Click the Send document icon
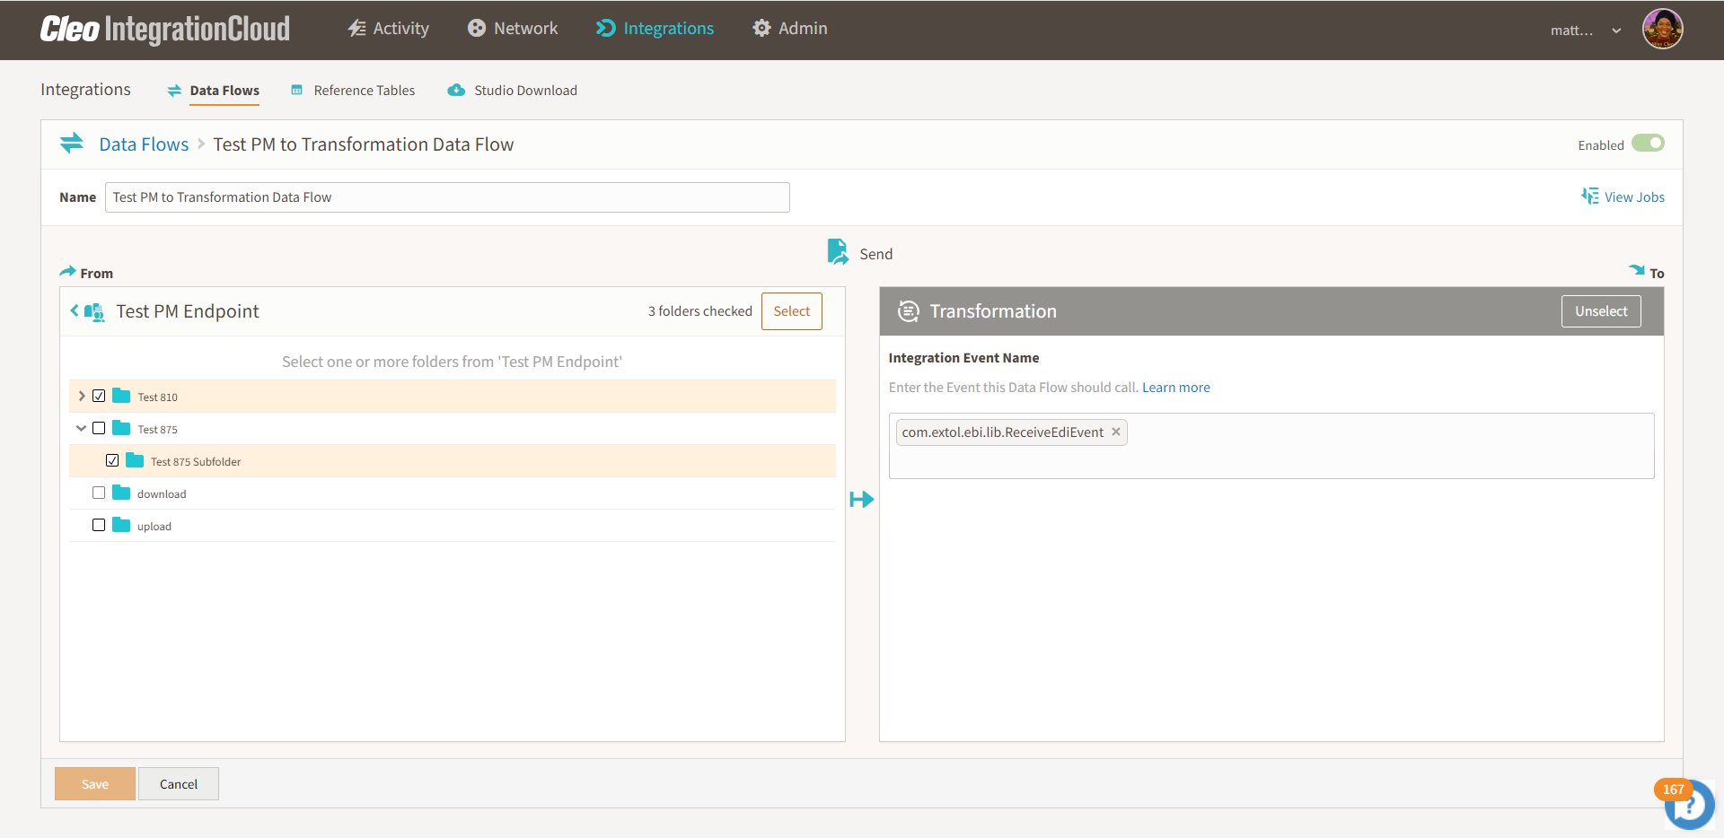 (x=838, y=252)
